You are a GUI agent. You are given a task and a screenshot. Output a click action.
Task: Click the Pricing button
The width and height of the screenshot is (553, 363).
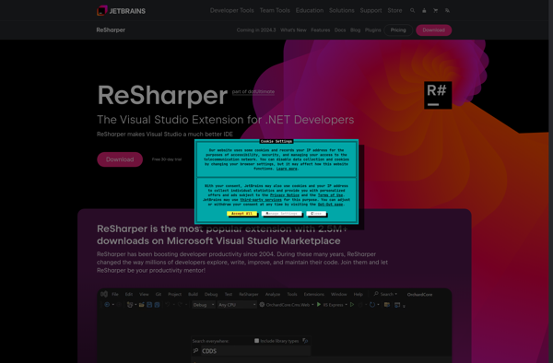coord(398,30)
